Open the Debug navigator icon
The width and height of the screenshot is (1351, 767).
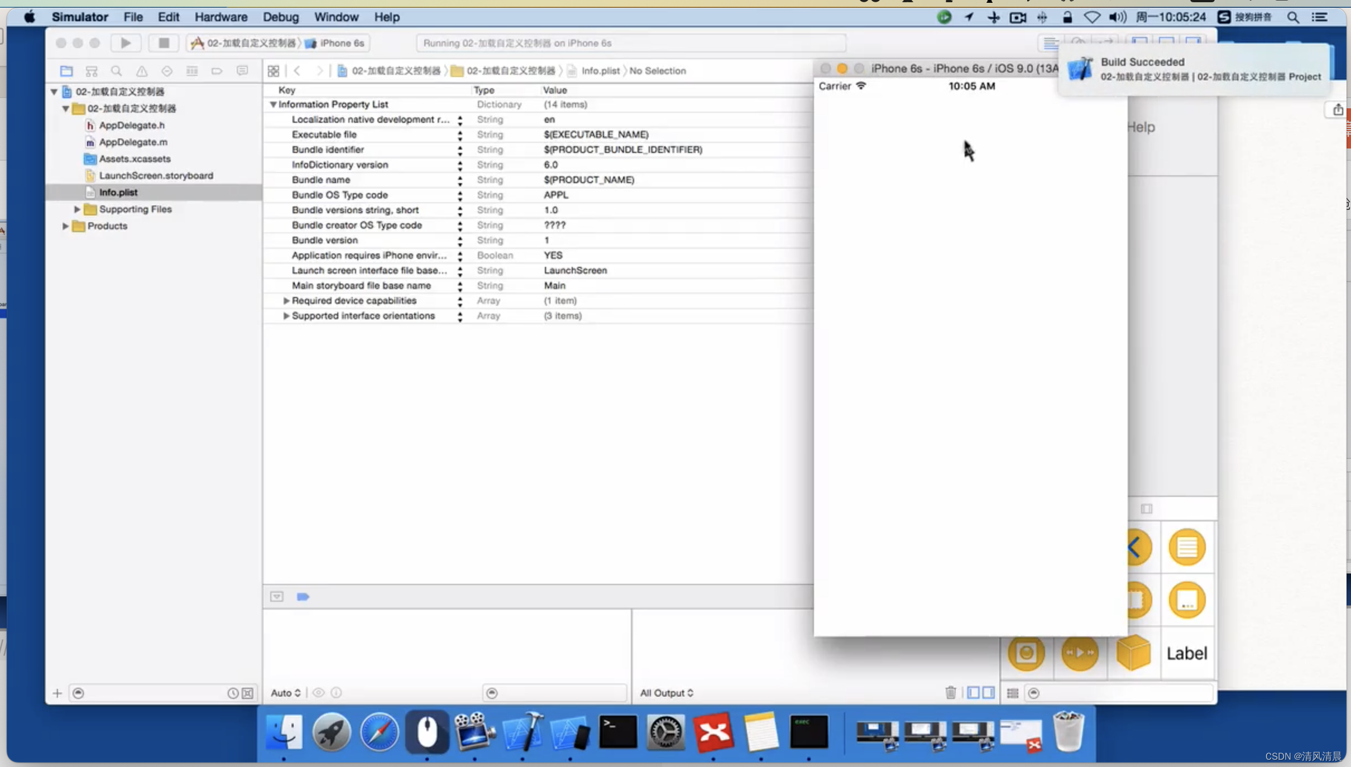[191, 71]
